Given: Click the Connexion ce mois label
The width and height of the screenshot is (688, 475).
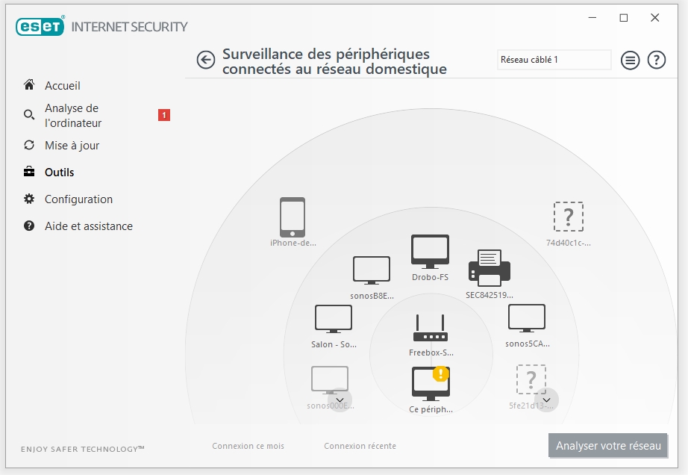Looking at the screenshot, I should (248, 446).
